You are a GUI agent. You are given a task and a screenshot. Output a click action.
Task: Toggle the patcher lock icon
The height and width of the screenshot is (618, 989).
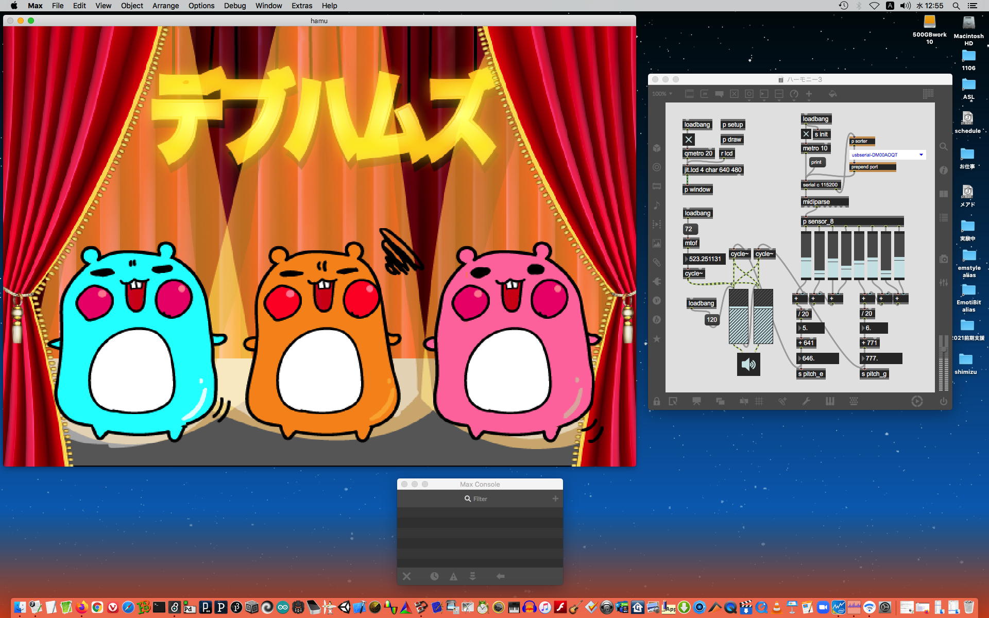(x=657, y=402)
